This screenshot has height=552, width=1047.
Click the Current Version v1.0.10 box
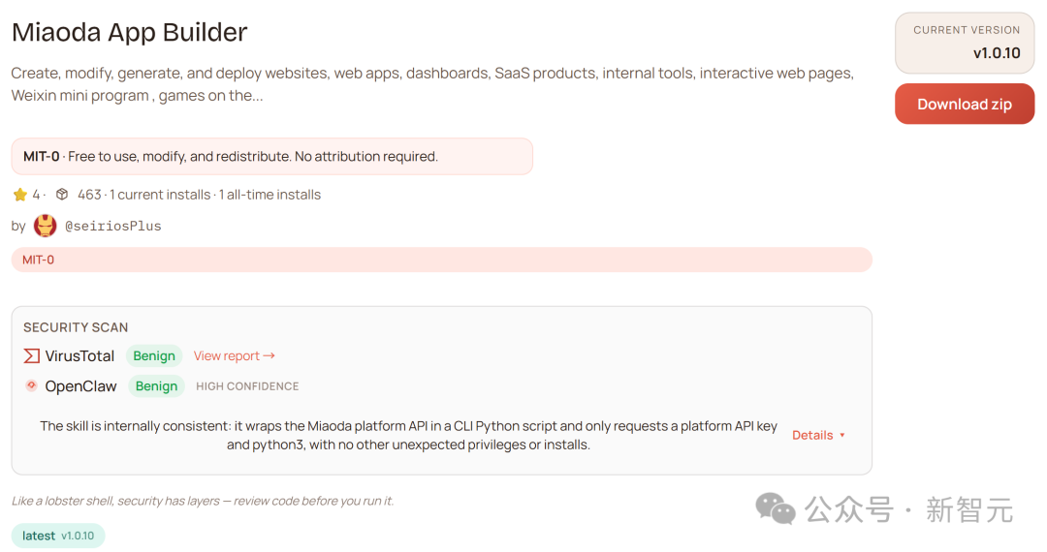965,43
